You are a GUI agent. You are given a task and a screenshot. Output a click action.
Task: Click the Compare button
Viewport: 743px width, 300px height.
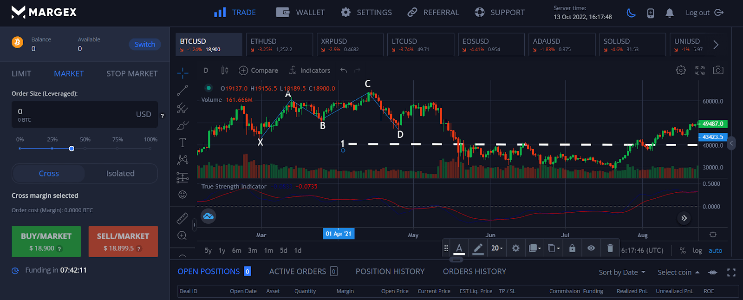(x=258, y=71)
